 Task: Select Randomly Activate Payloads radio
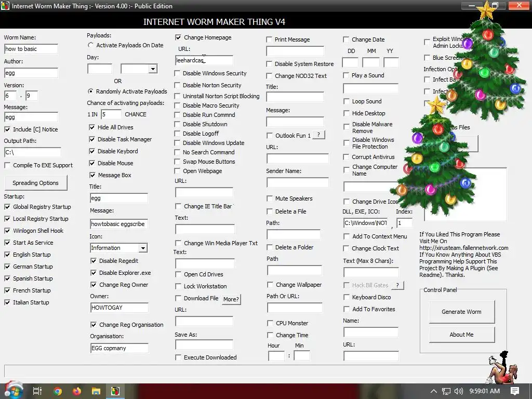(90, 91)
